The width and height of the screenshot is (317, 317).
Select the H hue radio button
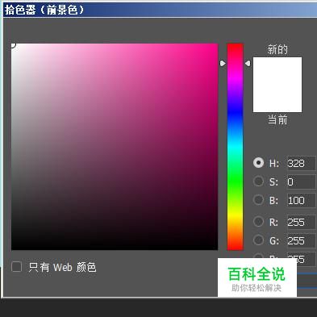tap(258, 163)
